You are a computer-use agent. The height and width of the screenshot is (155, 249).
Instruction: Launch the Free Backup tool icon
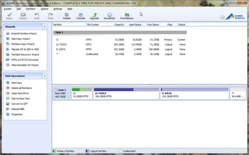(127, 16)
